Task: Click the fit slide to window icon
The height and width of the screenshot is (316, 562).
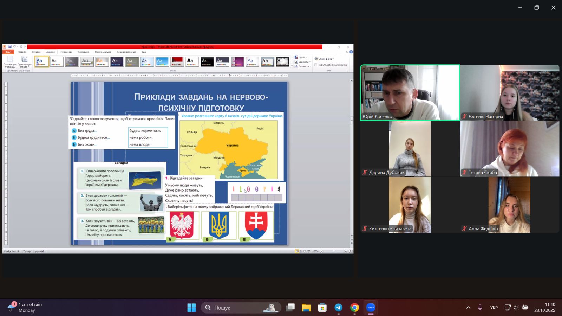Action: [x=351, y=251]
